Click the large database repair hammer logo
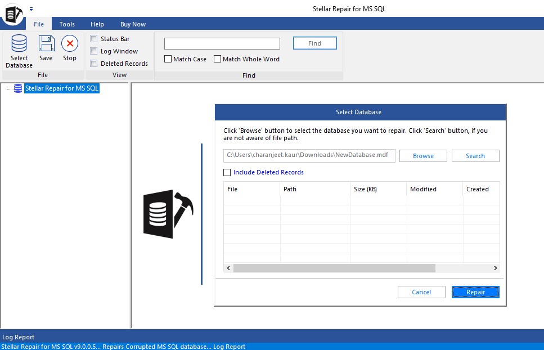544x350 pixels. click(168, 214)
